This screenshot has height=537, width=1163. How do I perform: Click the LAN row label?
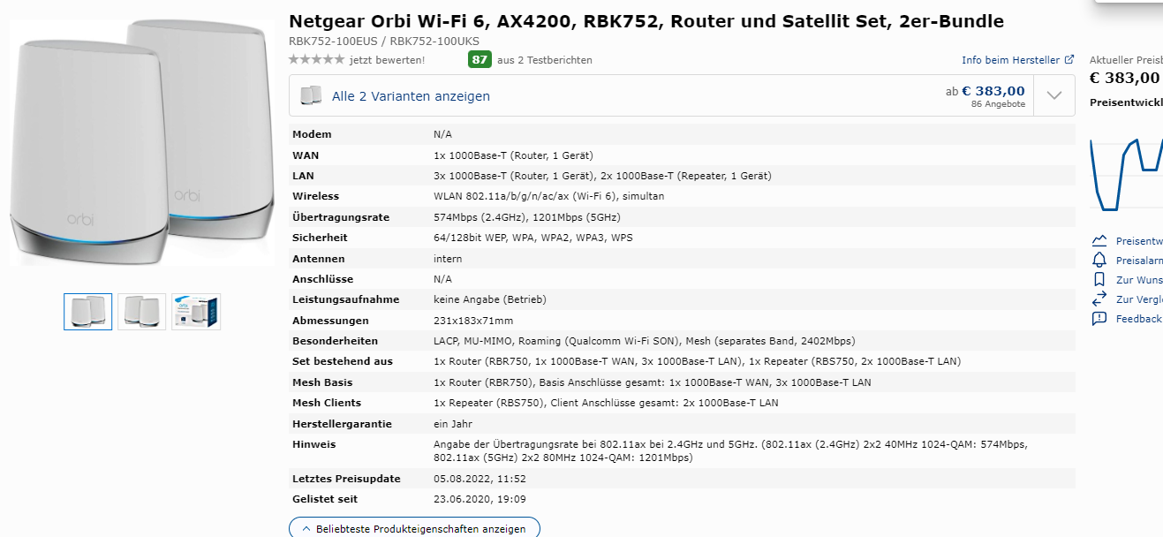[x=303, y=176]
